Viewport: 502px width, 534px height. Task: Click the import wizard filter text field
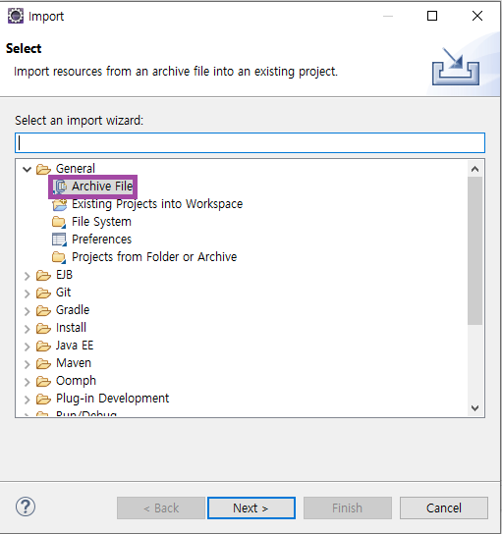250,142
